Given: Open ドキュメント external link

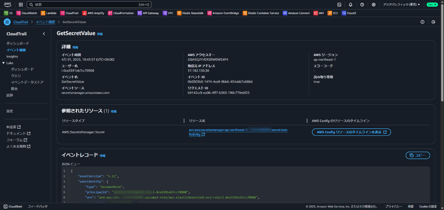Looking at the screenshot, I should pos(18,133).
